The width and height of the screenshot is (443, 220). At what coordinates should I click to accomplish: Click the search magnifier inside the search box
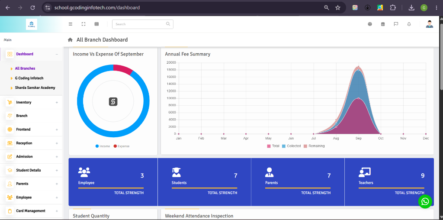click(x=168, y=24)
